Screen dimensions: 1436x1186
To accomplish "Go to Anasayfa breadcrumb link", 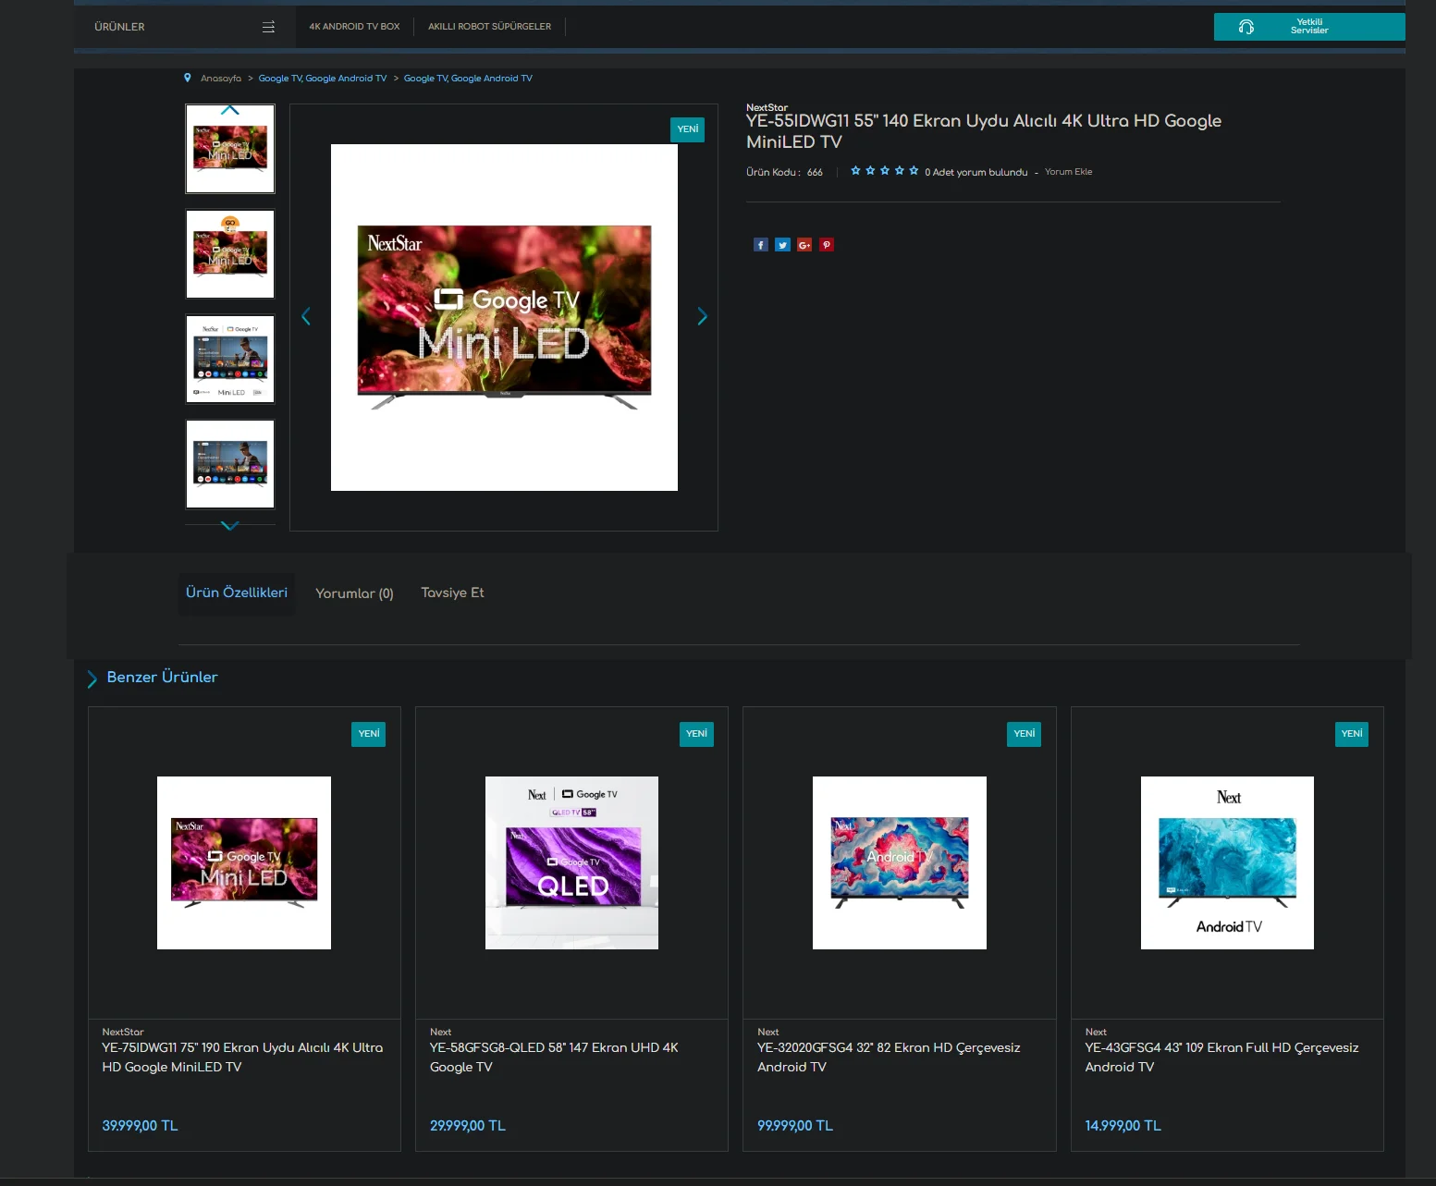I will tap(221, 79).
